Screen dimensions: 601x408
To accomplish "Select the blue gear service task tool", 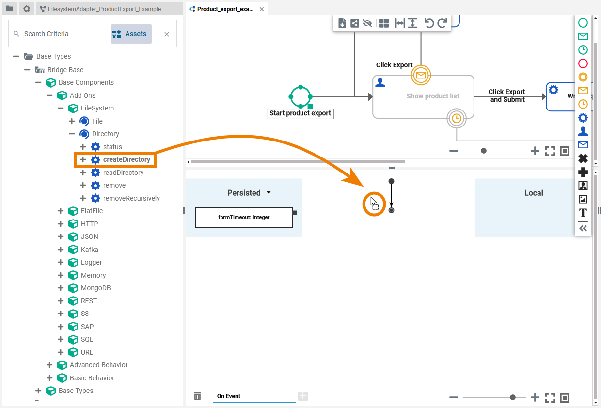I will click(583, 117).
